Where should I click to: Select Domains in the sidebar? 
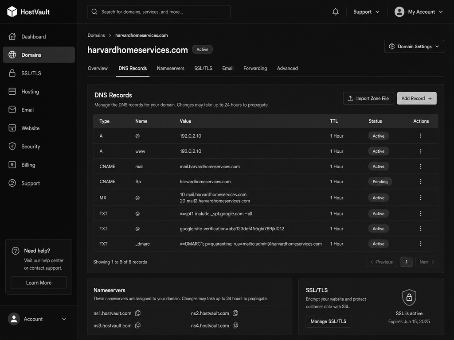39,54
